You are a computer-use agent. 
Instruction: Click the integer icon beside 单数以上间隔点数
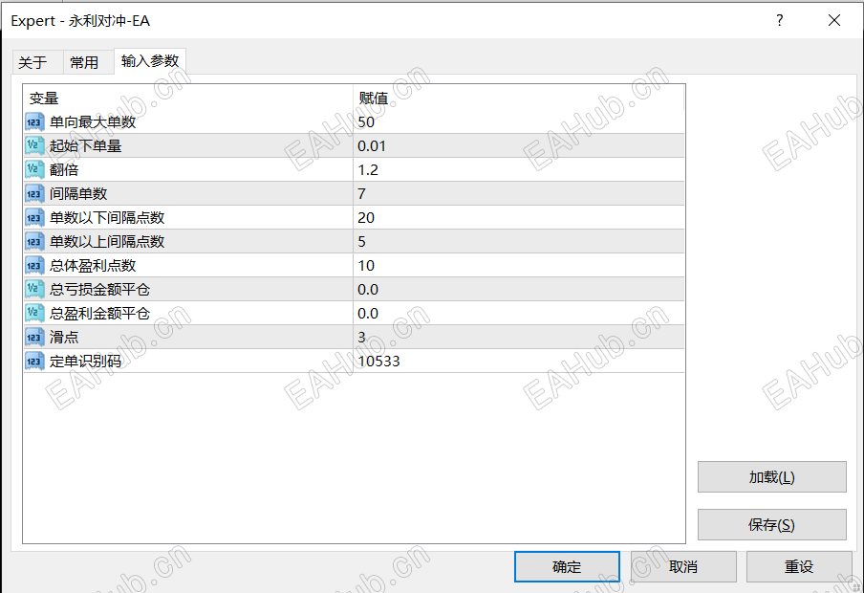pyautogui.click(x=34, y=242)
